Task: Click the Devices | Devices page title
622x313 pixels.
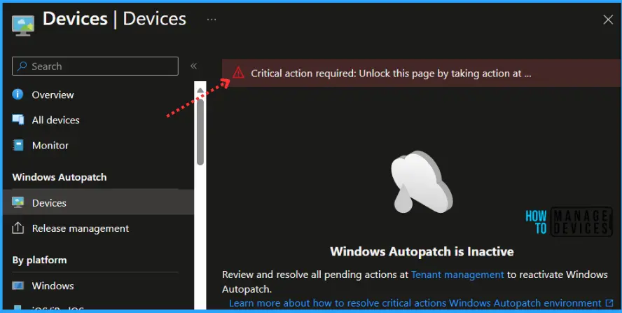Action: pyautogui.click(x=114, y=19)
